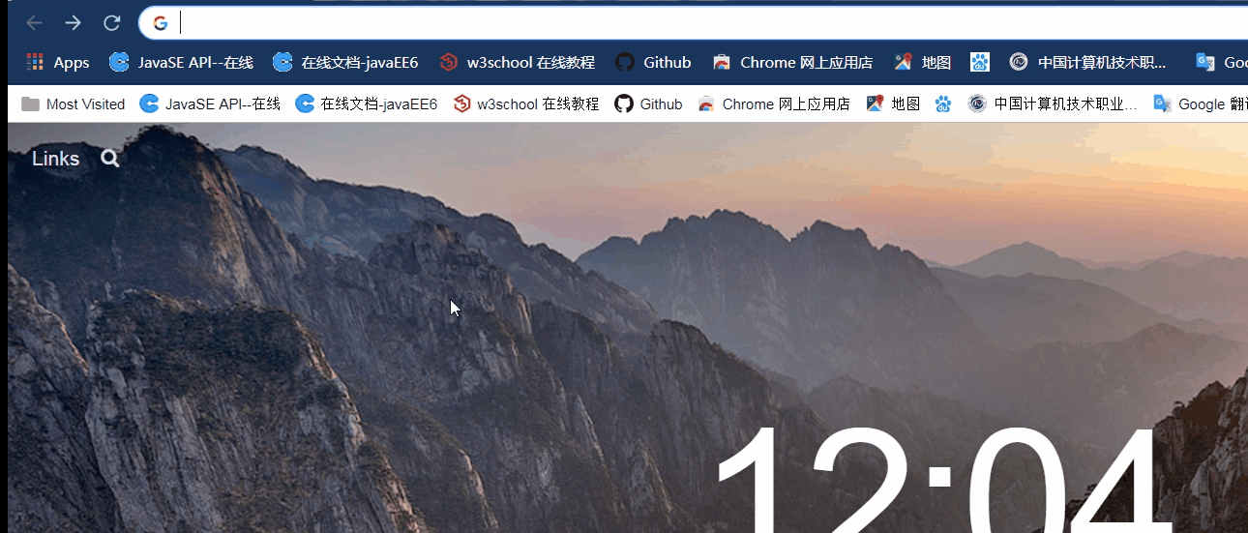1248x533 pixels.
Task: Open JavaSE API--在线 in the dark bookmarks bar
Action: coord(181,62)
